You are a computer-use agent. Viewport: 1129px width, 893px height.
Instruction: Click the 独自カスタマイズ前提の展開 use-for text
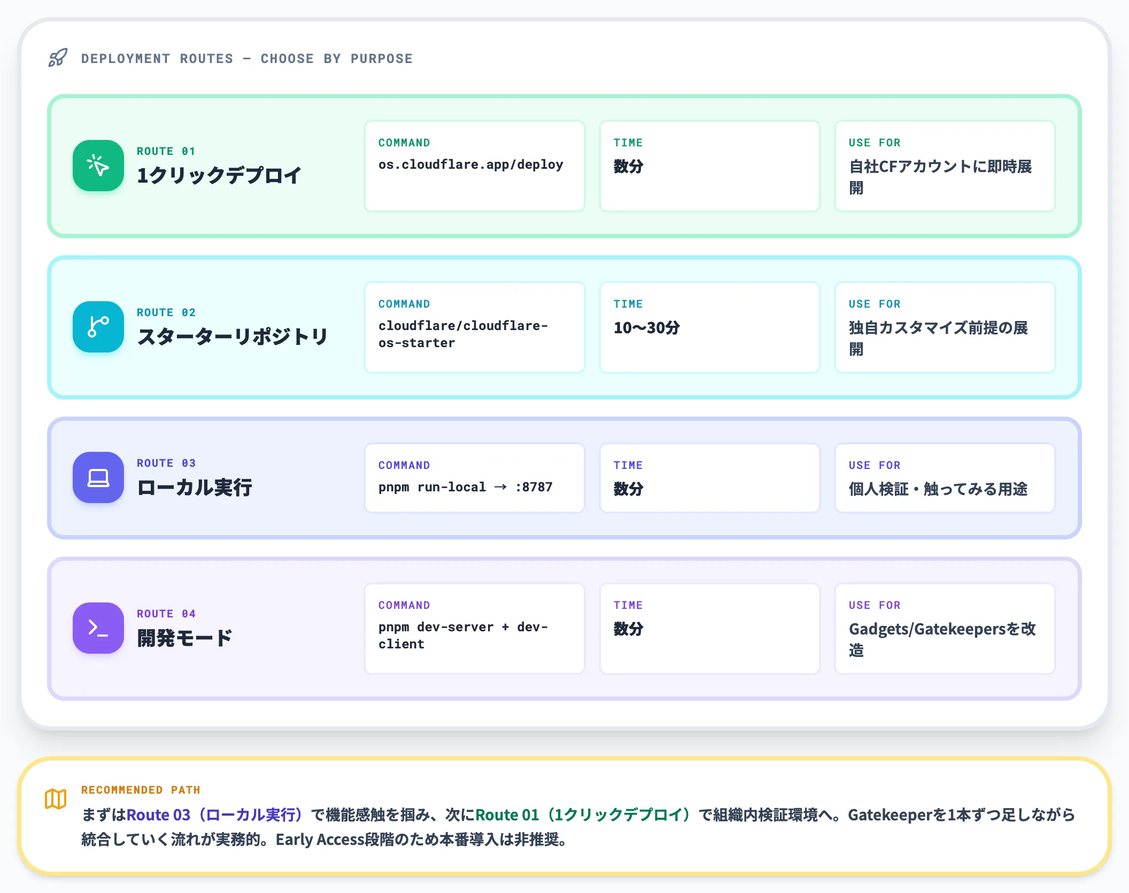point(939,339)
